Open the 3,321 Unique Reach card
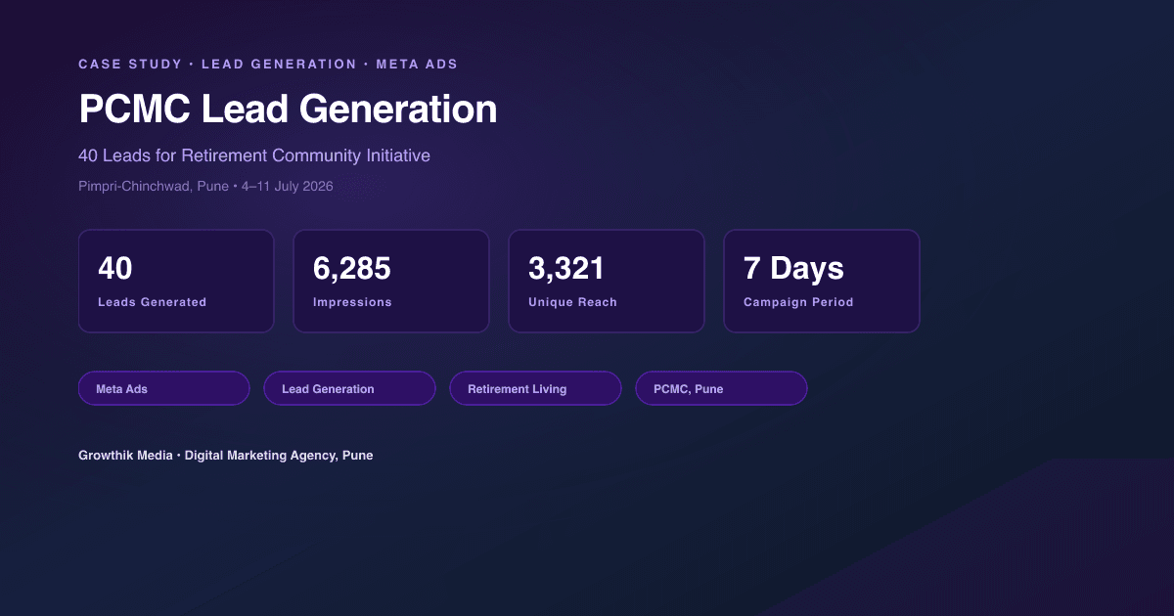This screenshot has width=1174, height=616. (607, 282)
